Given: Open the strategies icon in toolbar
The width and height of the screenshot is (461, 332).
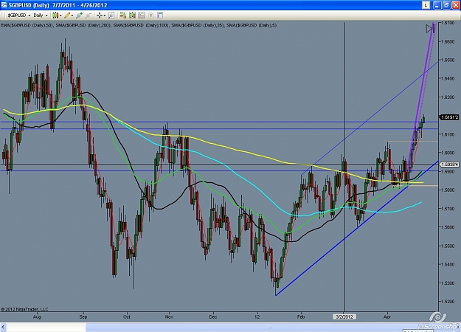Looking at the screenshot, I should 142,15.
